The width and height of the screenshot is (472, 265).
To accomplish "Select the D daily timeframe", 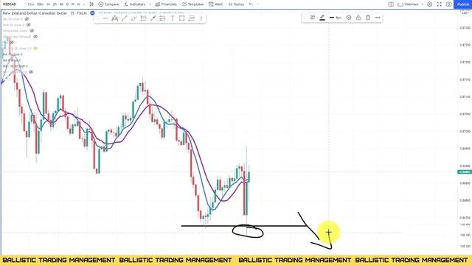I will [67, 4].
